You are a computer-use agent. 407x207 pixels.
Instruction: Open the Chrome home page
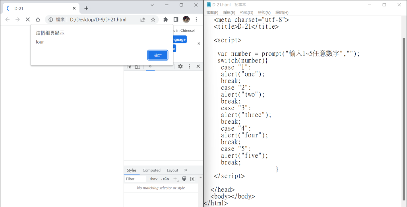(38, 20)
